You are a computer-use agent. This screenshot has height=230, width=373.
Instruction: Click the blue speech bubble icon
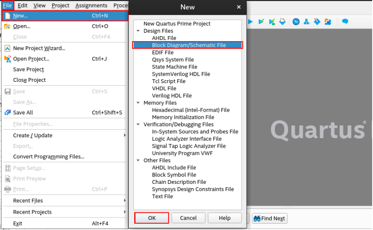pyautogui.click(x=345, y=22)
